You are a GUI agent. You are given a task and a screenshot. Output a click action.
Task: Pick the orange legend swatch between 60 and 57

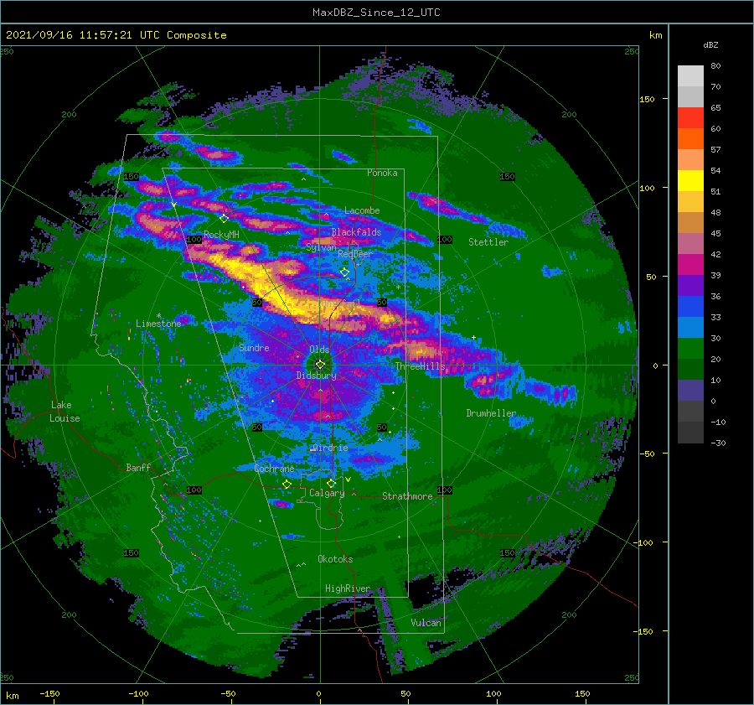[690, 139]
